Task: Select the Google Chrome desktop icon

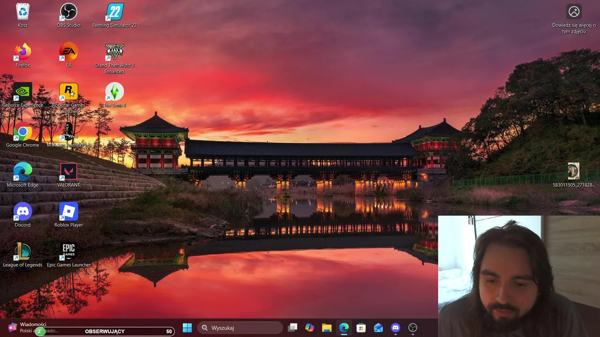Action: pos(22,135)
